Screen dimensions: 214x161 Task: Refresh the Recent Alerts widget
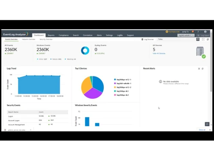click(202, 69)
